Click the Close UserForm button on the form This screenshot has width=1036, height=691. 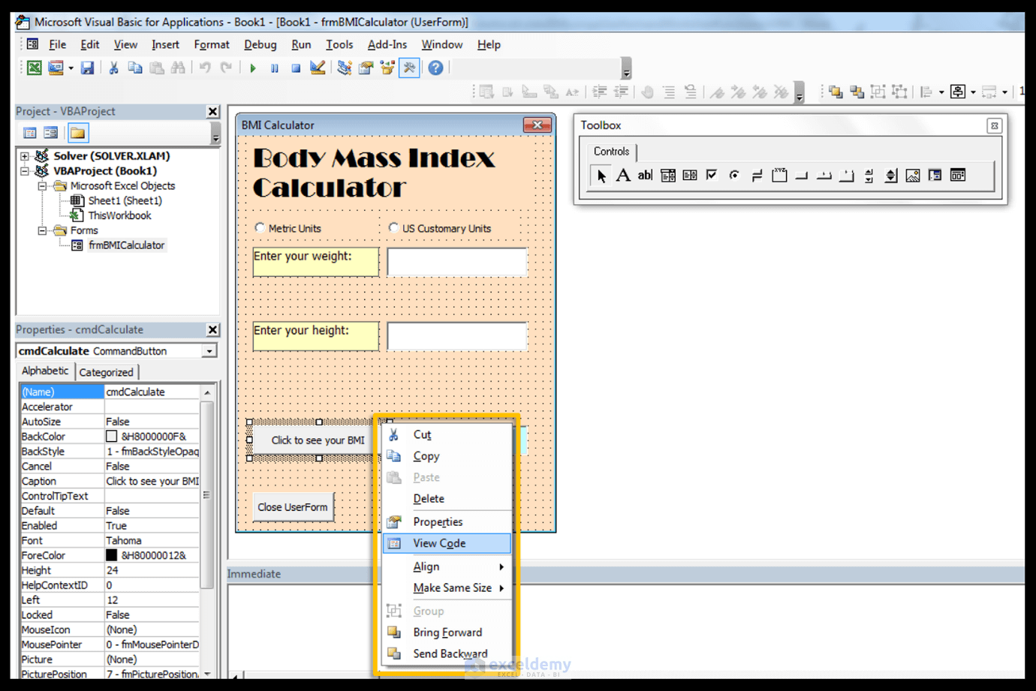(293, 506)
